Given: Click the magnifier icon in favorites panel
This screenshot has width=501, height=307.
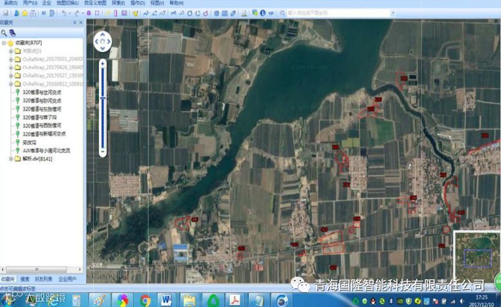Looking at the screenshot, I should tap(4, 33).
